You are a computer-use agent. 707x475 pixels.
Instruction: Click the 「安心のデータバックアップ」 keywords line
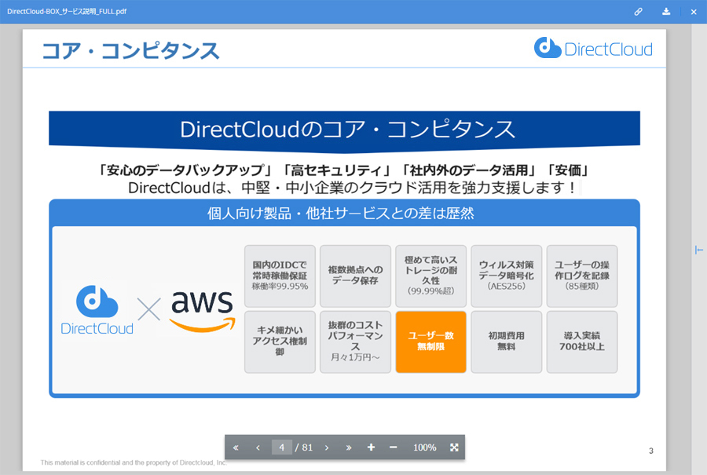pos(345,170)
